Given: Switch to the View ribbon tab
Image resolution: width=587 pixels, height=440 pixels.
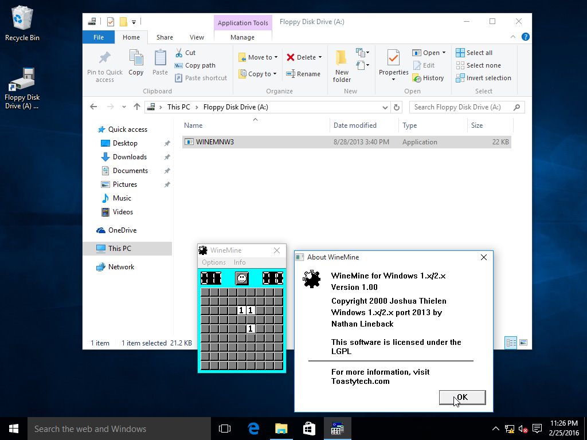Looking at the screenshot, I should point(197,37).
